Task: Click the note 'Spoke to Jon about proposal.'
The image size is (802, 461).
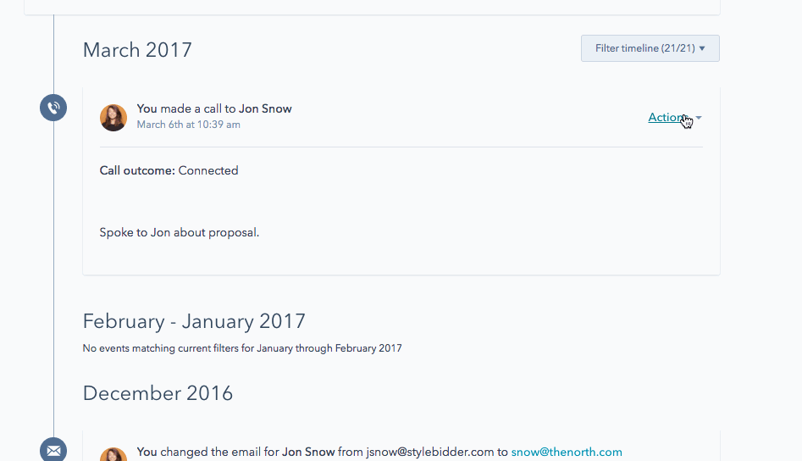Action: pos(179,232)
